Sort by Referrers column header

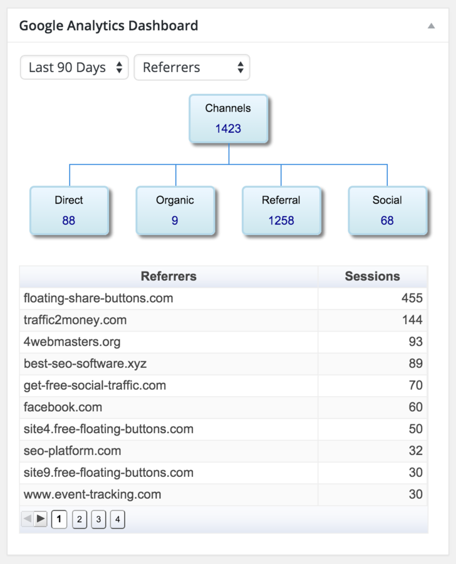tap(168, 276)
